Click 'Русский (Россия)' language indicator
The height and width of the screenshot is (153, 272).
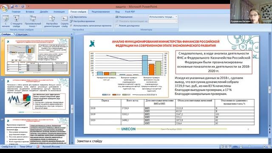[51, 147]
